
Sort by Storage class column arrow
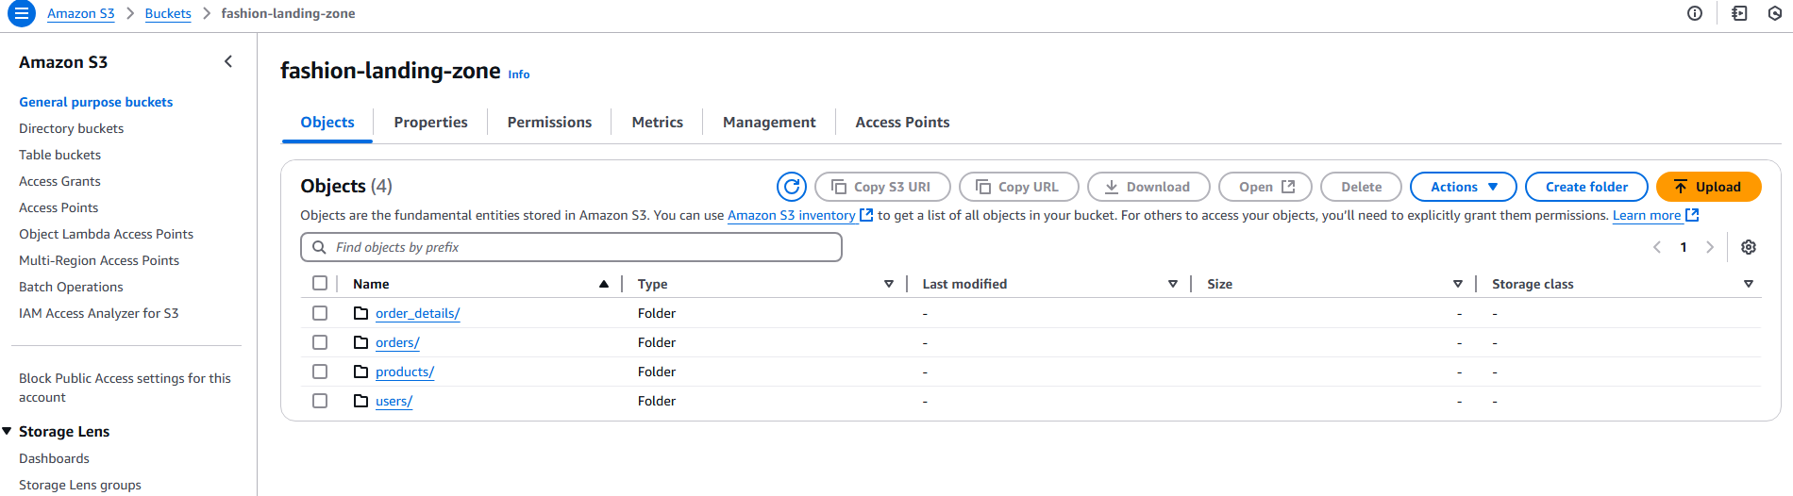tap(1749, 284)
